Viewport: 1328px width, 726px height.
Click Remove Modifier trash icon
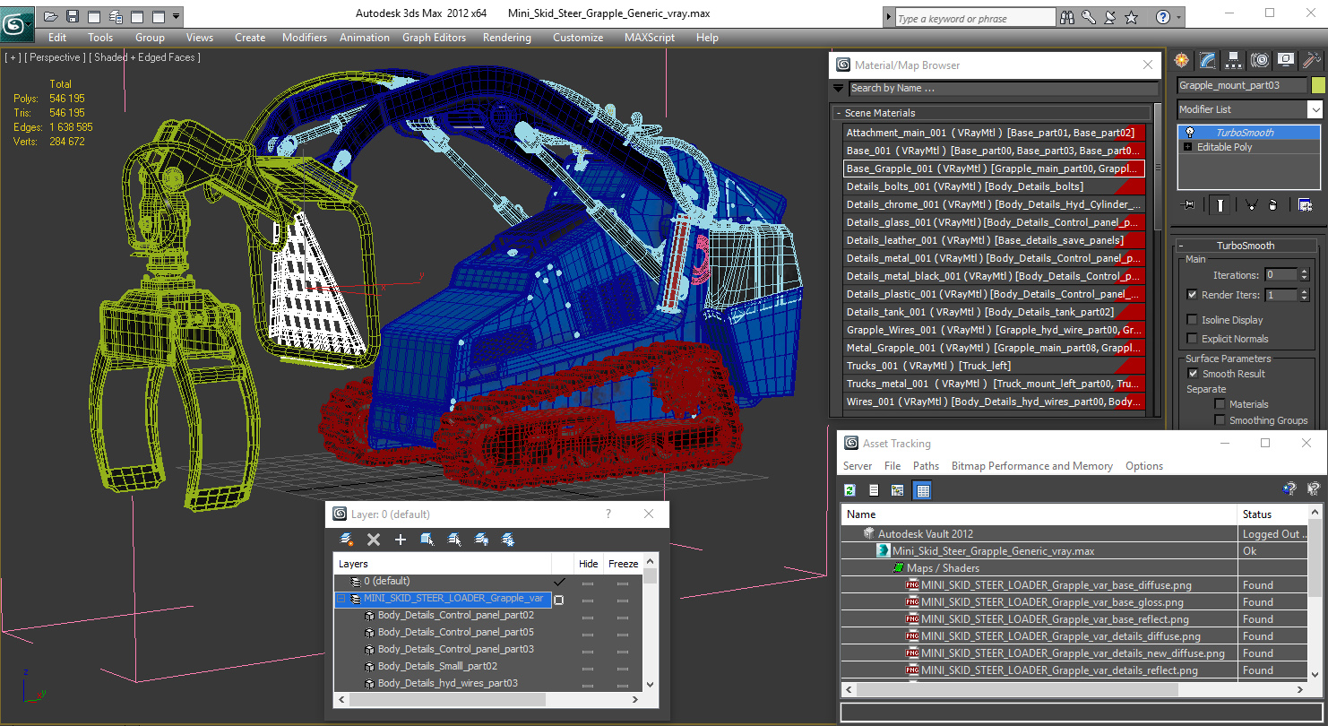1272,205
